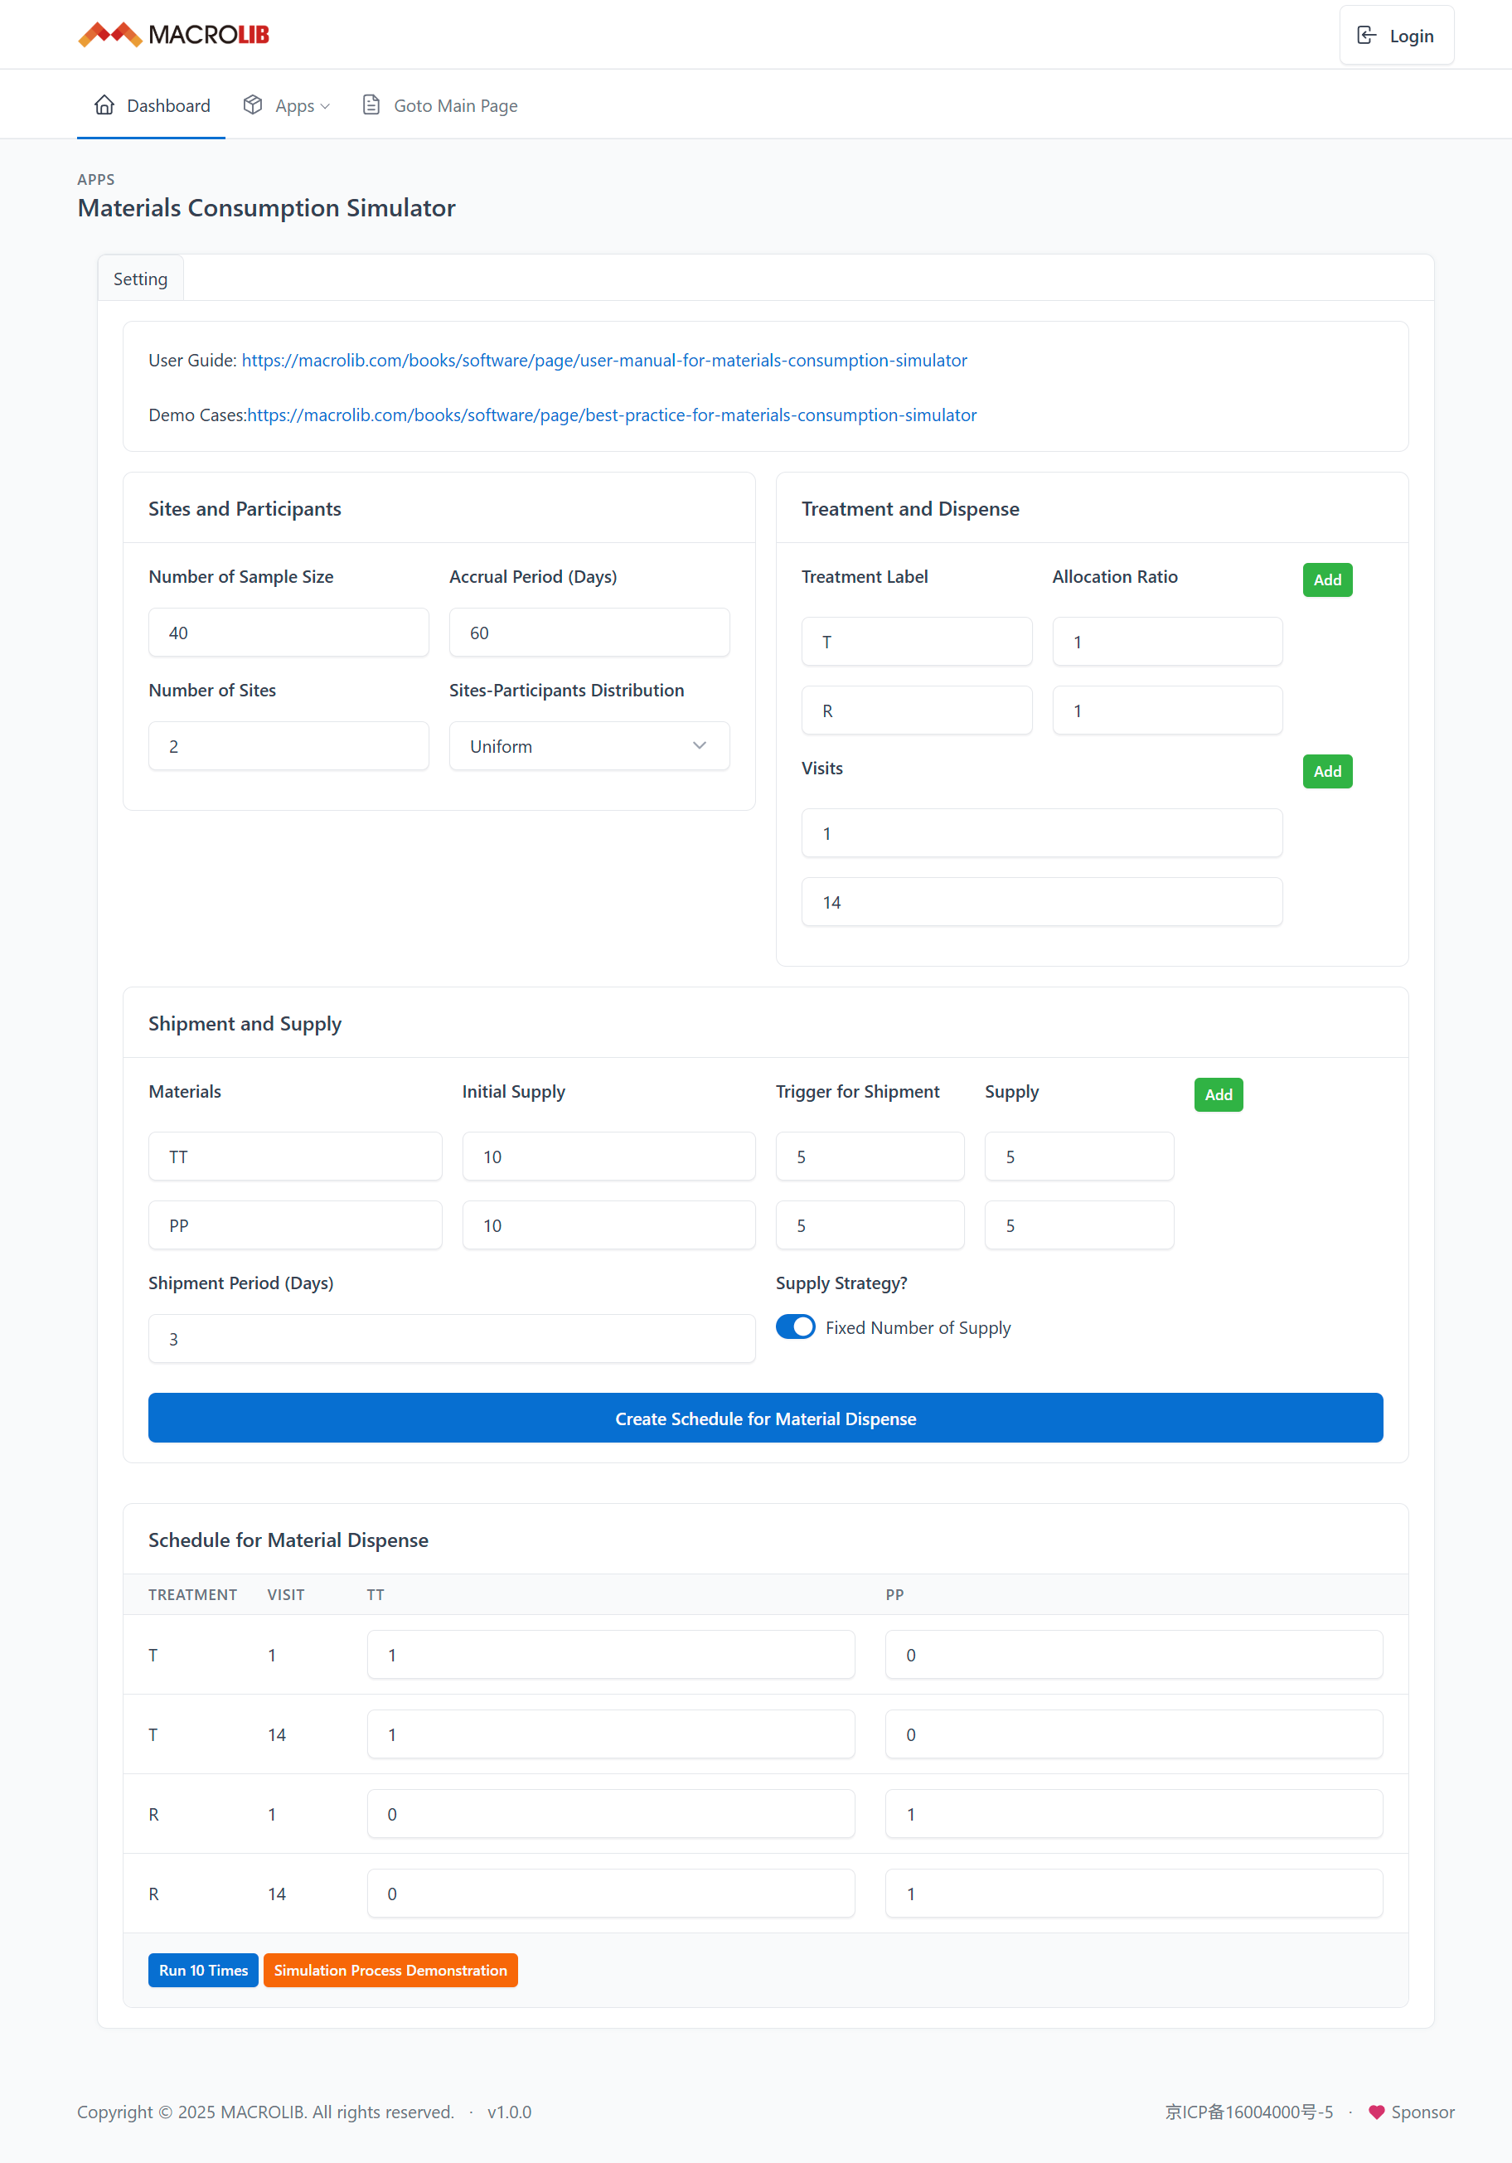Focus the Number of Sample Size field
The height and width of the screenshot is (2163, 1512).
288,633
